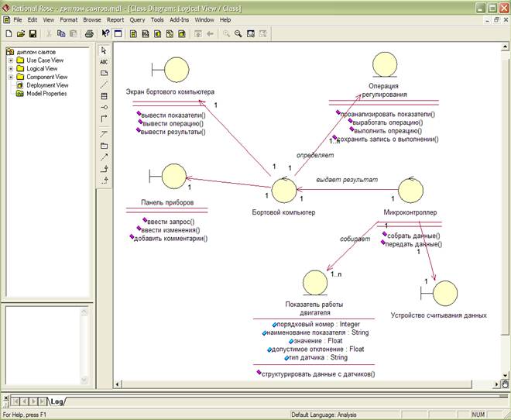Expand the Logical View node
This screenshot has height=420, width=511.
click(11, 68)
